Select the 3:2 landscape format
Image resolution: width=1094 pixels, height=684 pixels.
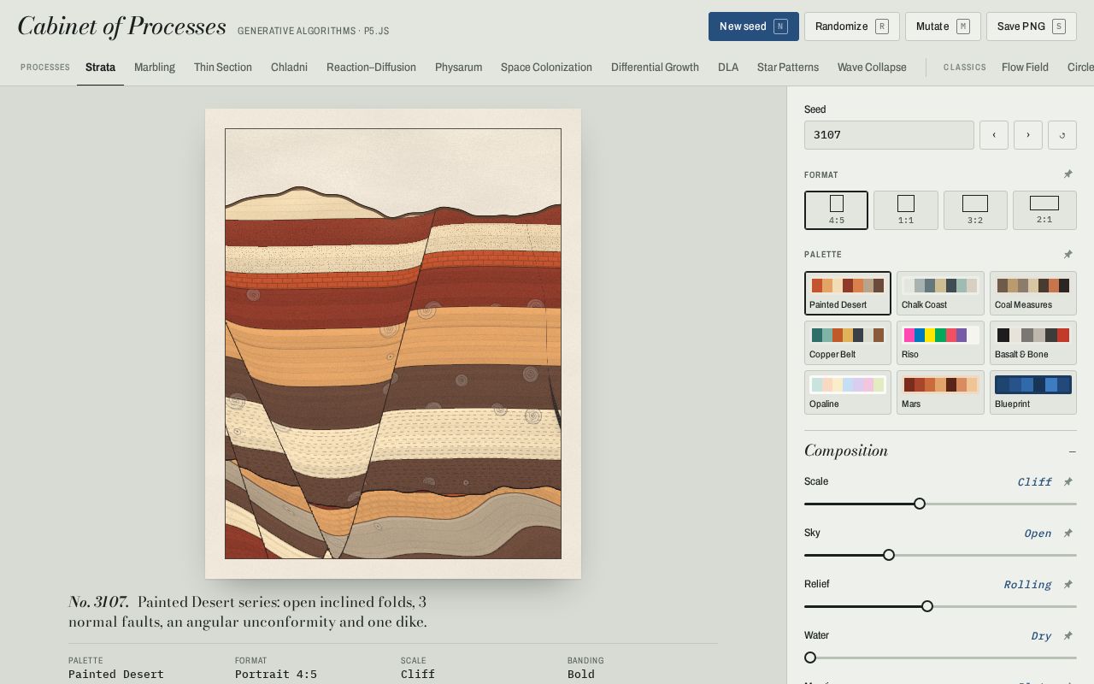(975, 210)
